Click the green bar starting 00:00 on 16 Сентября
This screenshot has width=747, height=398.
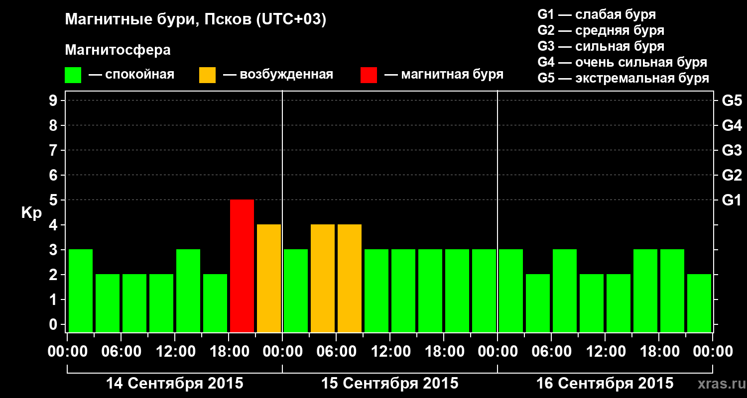pos(511,291)
